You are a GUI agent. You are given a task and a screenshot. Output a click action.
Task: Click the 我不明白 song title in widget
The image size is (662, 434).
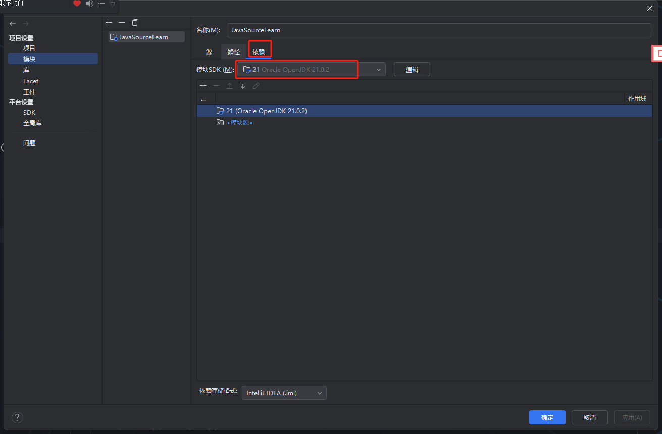click(12, 3)
